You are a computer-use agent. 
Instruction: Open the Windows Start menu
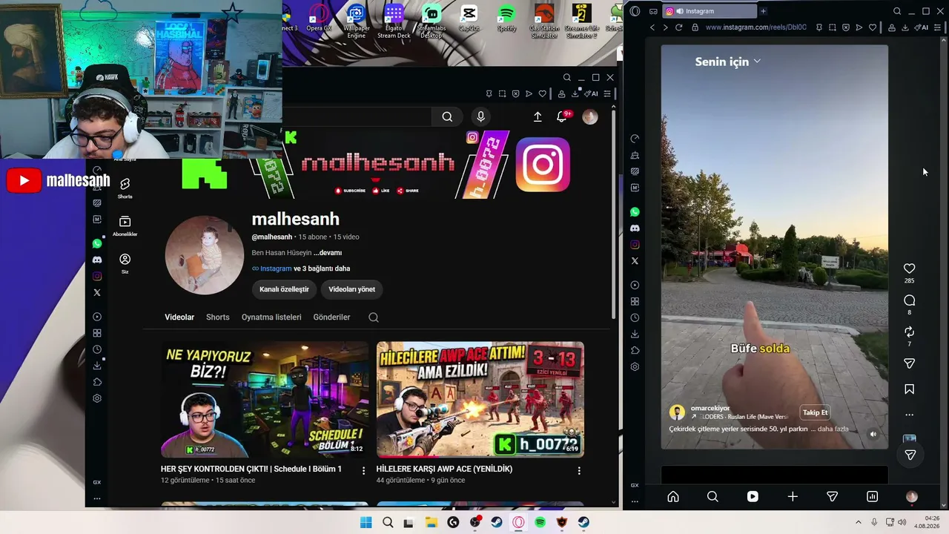(366, 522)
